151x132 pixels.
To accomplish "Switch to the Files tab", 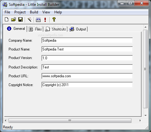I will click(35, 29).
